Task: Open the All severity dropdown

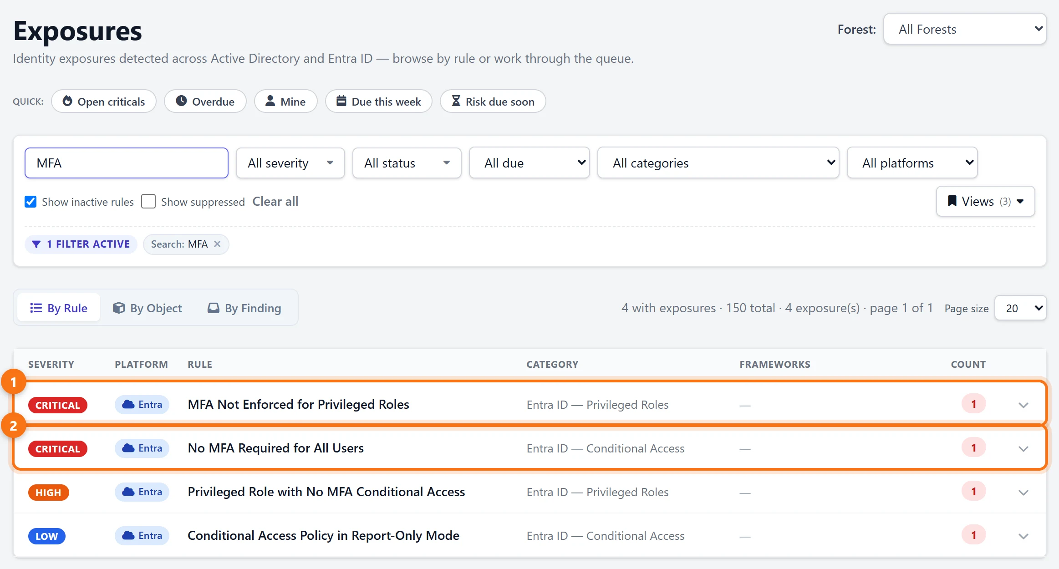Action: coord(290,163)
